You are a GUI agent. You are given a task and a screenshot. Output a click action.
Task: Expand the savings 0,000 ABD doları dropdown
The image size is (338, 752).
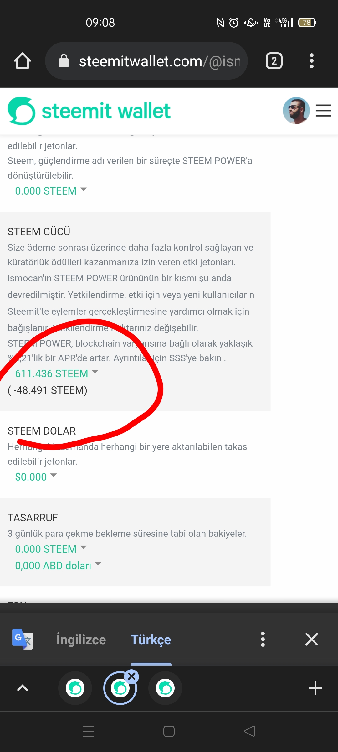pos(58,566)
